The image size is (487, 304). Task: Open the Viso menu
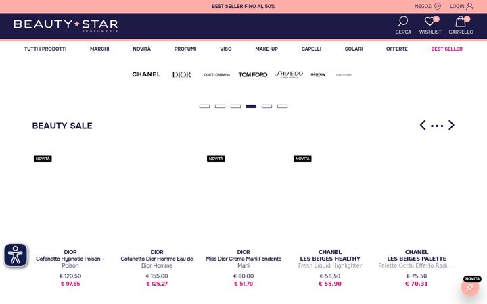(226, 49)
